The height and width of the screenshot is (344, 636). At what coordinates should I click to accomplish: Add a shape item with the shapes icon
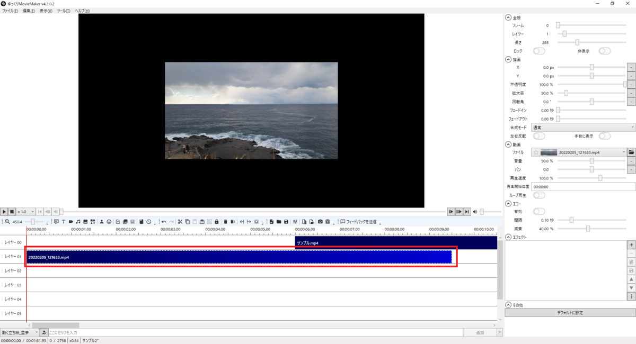pyautogui.click(x=93, y=221)
